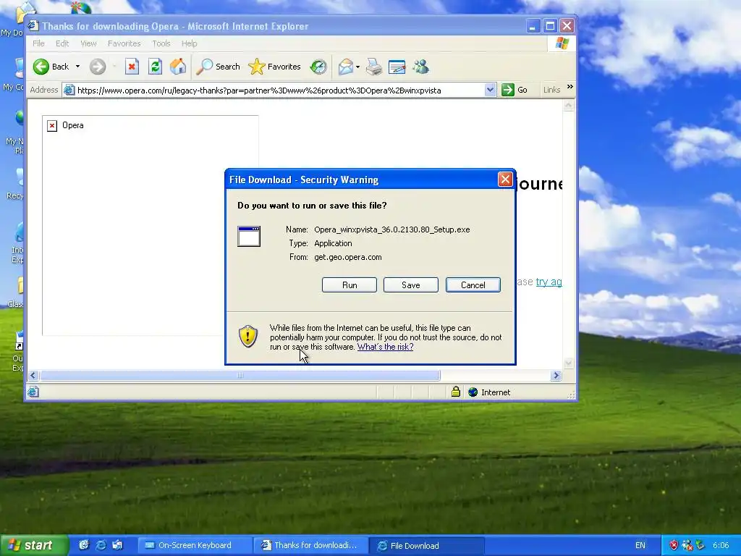Click the address bar URL field

279,90
